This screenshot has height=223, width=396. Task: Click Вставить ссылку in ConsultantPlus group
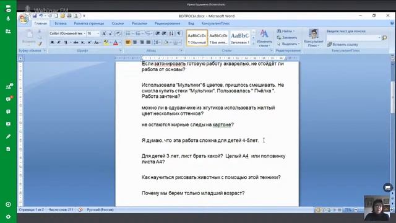(x=343, y=45)
